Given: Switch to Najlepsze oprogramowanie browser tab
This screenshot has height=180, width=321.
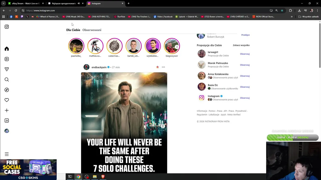Looking at the screenshot, I should 64,3.
